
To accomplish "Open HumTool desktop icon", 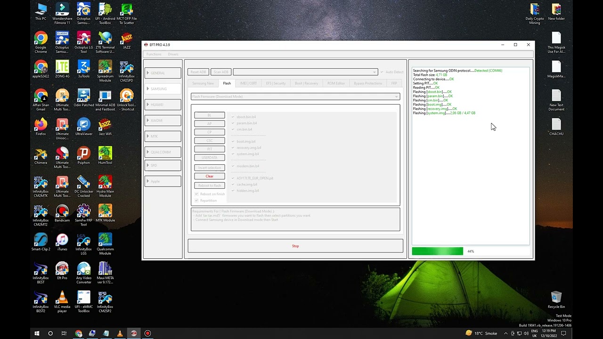I will pos(105,156).
